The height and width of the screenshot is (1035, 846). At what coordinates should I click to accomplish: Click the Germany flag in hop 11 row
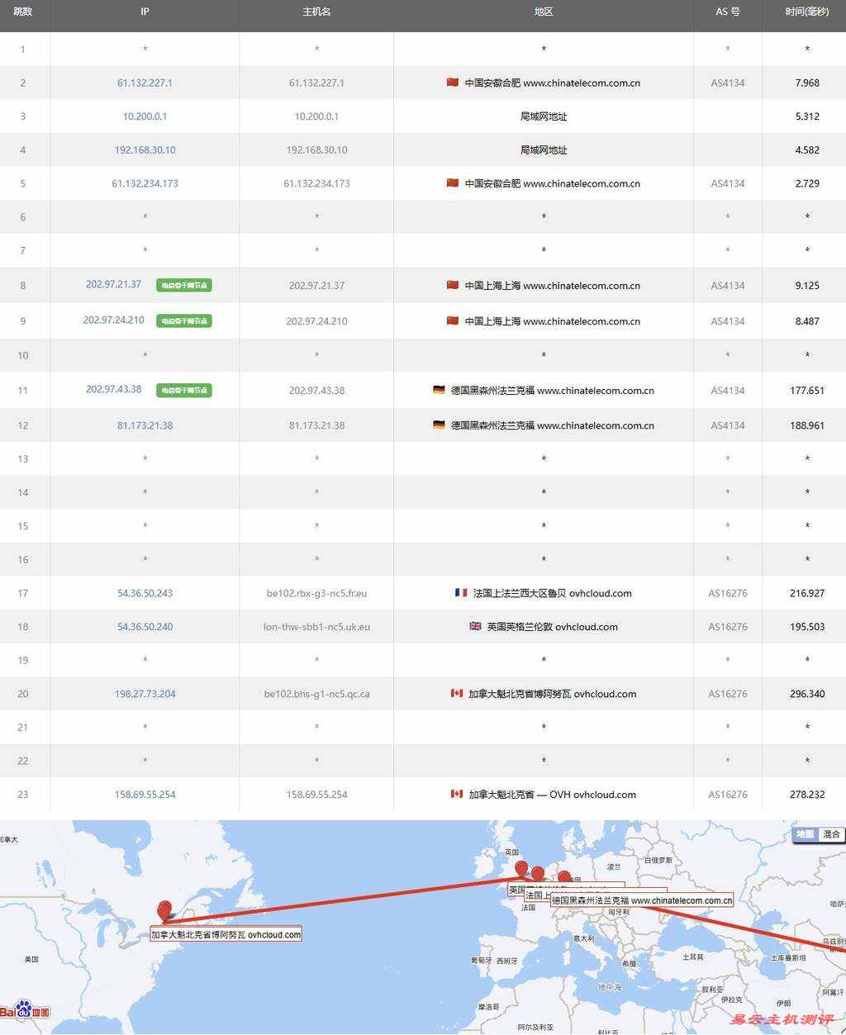point(439,390)
